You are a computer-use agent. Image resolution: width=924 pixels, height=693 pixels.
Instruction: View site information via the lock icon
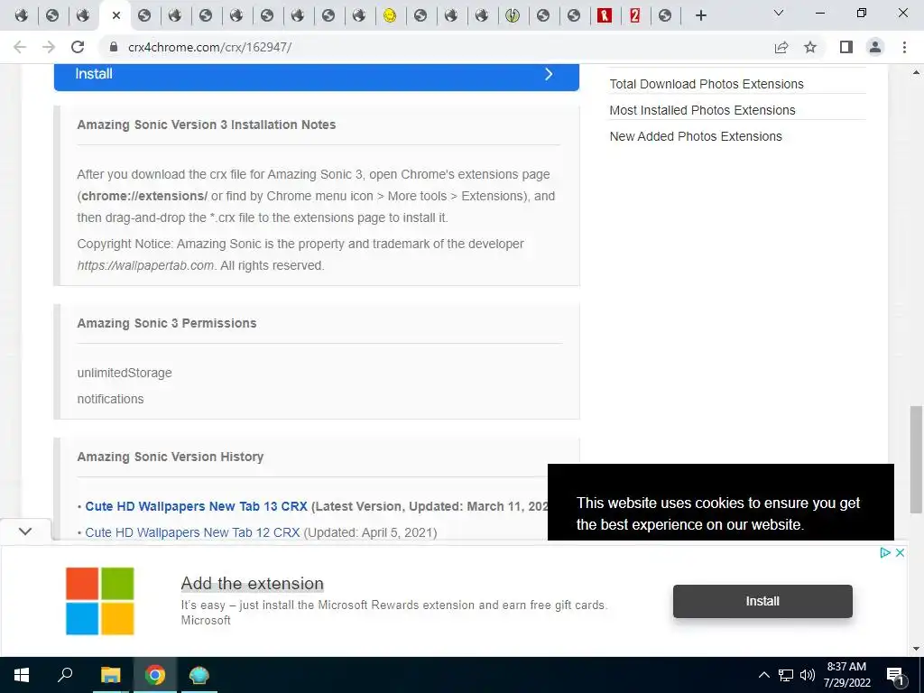pyautogui.click(x=114, y=47)
